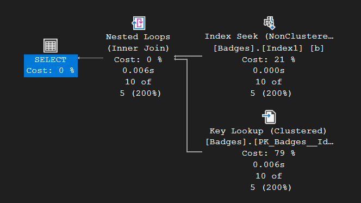361x203 pixels.
Task: Click Key Lookup '0.006s' elapsed time
Action: [x=269, y=164]
